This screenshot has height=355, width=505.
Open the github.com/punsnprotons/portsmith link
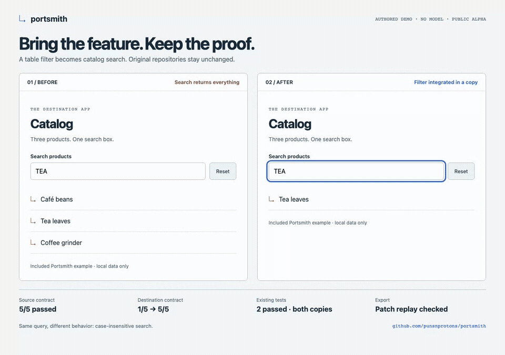439,326
